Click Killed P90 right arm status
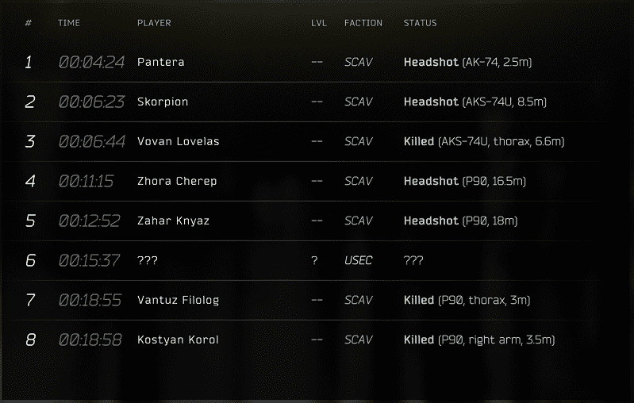The width and height of the screenshot is (634, 403). tap(478, 340)
